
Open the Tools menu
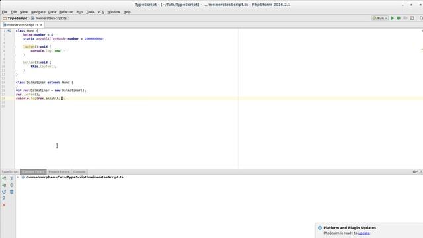(90, 12)
